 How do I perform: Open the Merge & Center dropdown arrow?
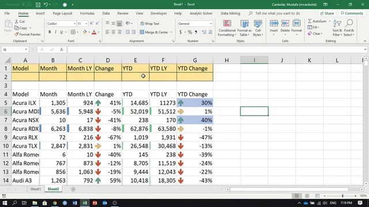171,32
